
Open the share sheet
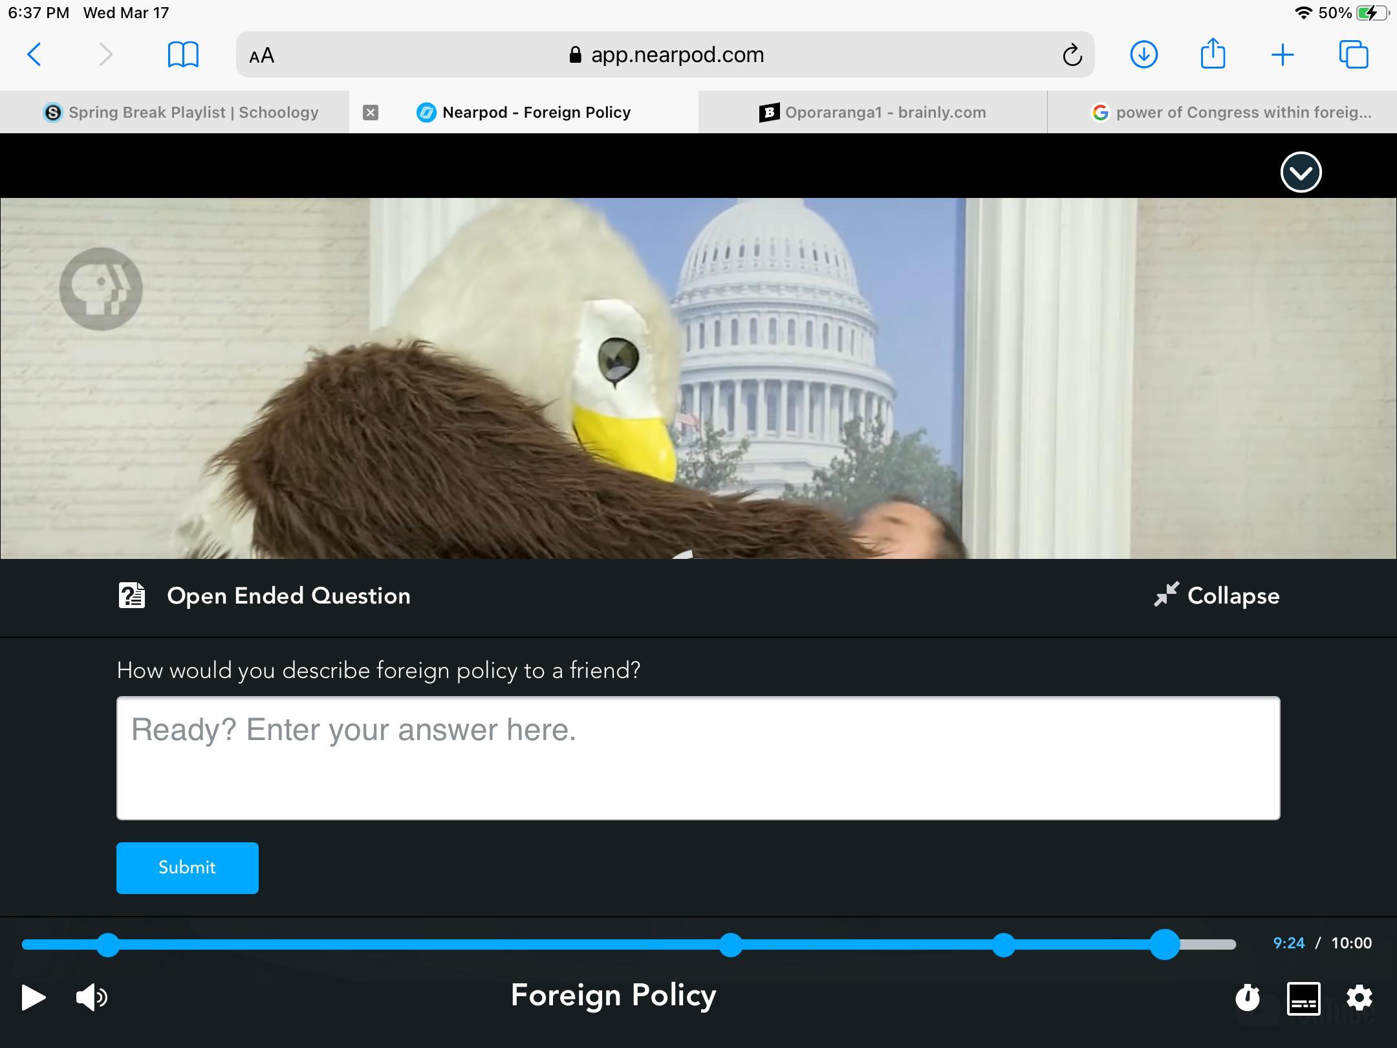click(x=1213, y=53)
